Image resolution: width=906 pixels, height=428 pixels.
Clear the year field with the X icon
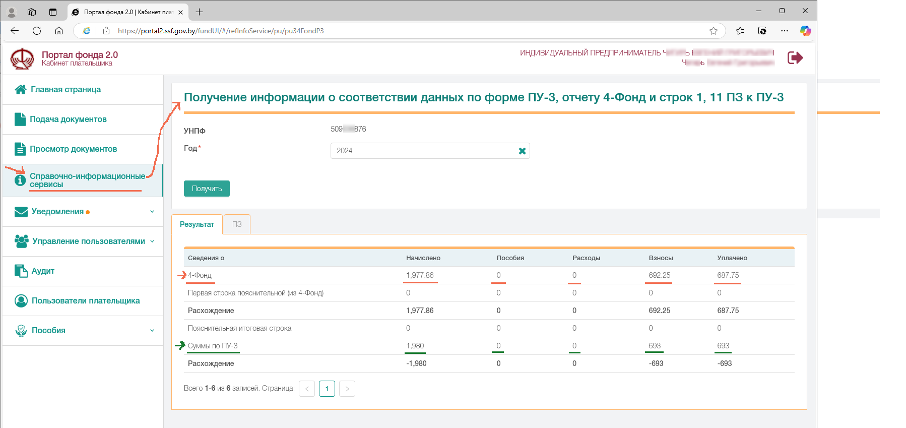pos(522,151)
